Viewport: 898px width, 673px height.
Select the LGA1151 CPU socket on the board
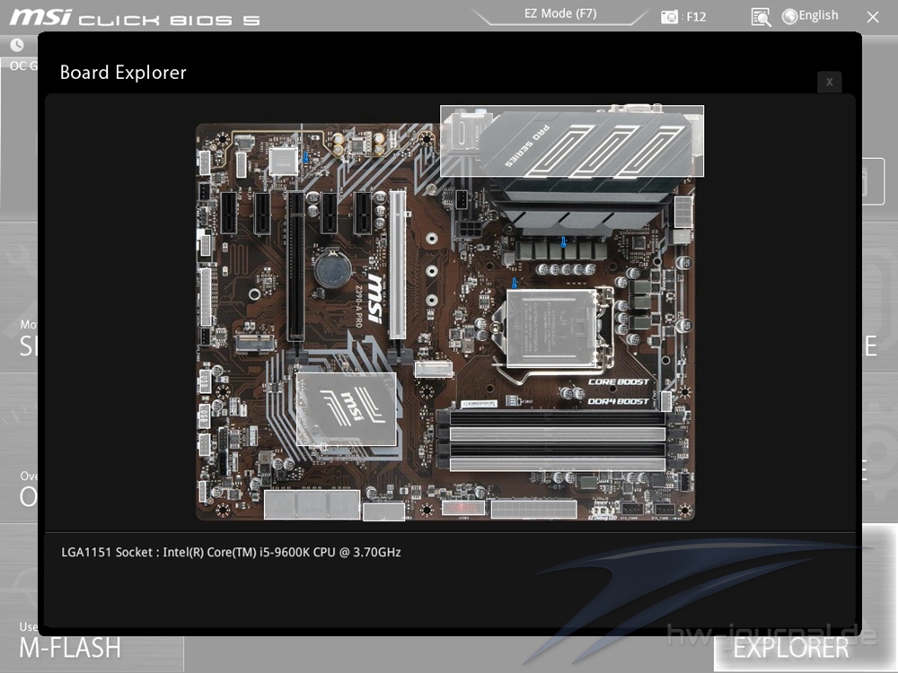(x=552, y=328)
